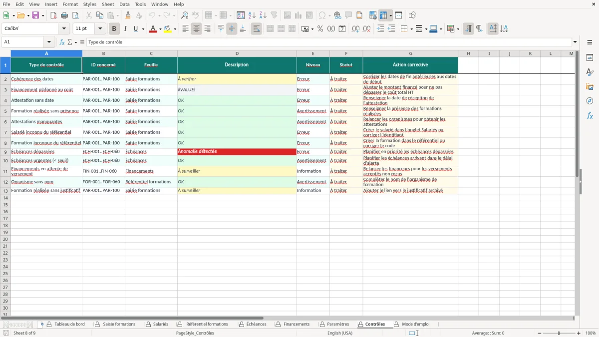
Task: Open Find & Replace icon
Action: pos(185,15)
